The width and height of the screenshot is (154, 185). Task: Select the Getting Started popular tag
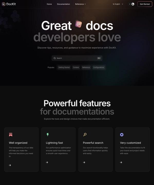pyautogui.click(x=64, y=68)
